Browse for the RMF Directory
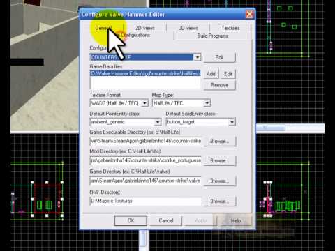The height and width of the screenshot is (251, 335). coord(220,201)
